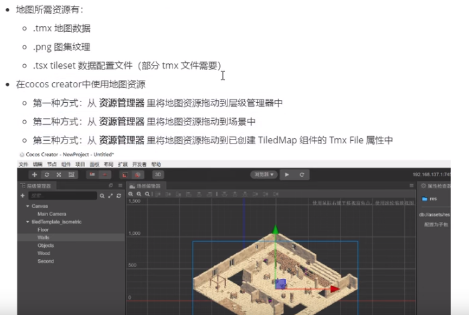Click the plus icon to create node
Viewport: 469px width, 315px height.
click(x=23, y=196)
